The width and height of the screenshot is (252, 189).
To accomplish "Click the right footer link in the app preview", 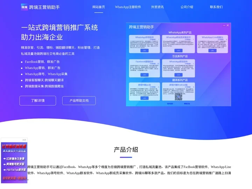I will point(187,104).
